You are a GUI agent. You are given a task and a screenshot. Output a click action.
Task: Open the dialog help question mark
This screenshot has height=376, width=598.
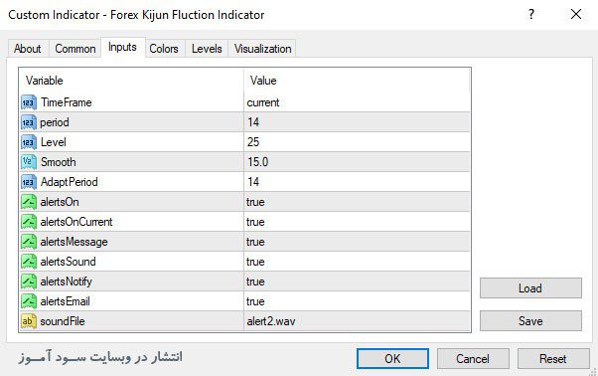pyautogui.click(x=531, y=15)
